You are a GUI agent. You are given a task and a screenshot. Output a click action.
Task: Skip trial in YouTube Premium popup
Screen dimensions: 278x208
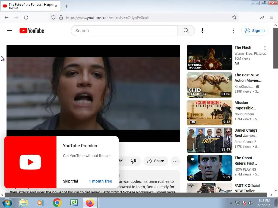(x=70, y=181)
